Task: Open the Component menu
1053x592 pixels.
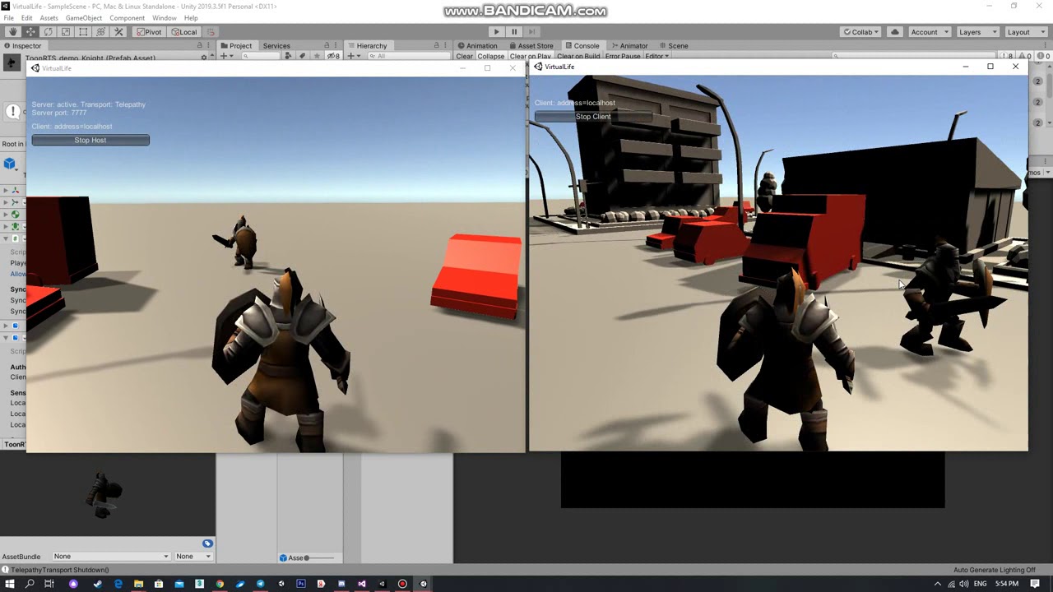Action: coord(127,18)
